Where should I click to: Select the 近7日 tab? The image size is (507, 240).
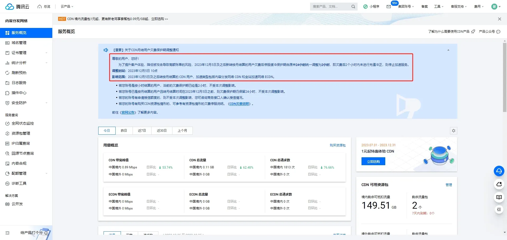142,131
